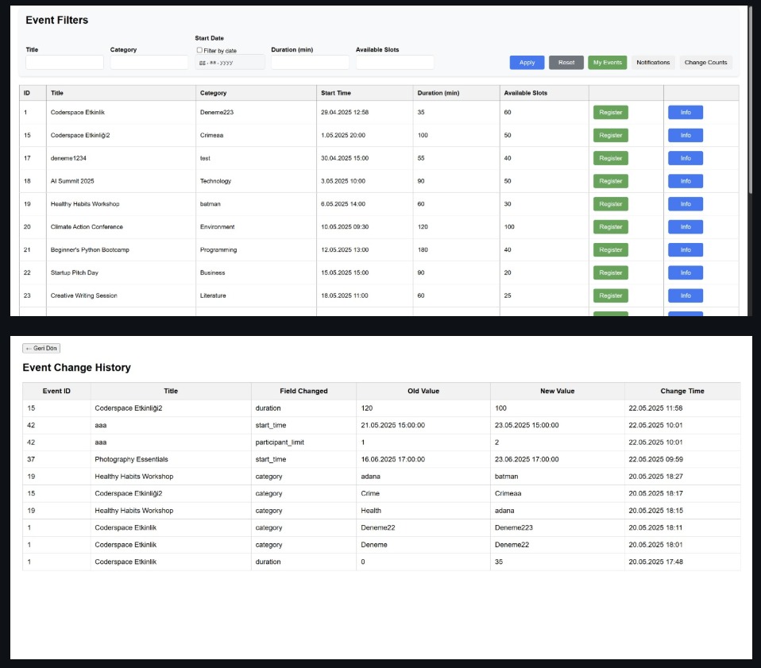Show info for Climate Action Conference
This screenshot has height=668, width=761.
coord(686,227)
